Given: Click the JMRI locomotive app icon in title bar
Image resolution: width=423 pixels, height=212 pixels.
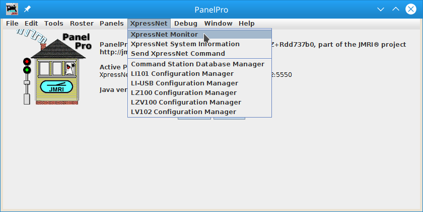Looking at the screenshot, I should 12,10.
